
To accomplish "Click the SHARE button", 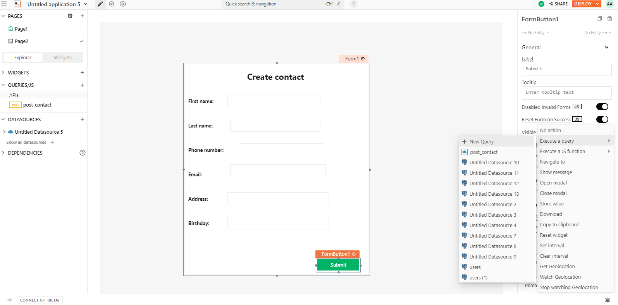I will 558,4.
